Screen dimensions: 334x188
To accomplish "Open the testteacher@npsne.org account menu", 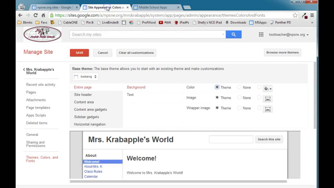I will click(289, 34).
